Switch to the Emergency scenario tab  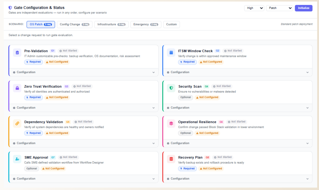(x=145, y=25)
